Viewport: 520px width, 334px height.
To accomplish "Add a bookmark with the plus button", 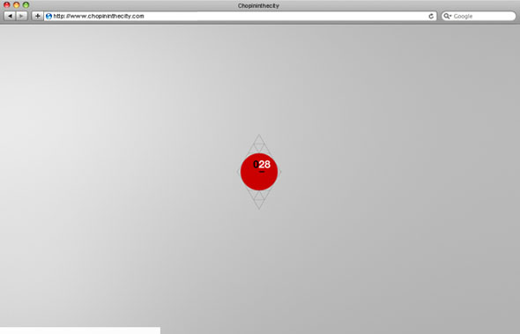I will coord(38,16).
